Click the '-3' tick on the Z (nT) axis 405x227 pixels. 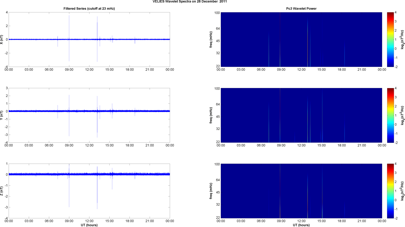[x=6, y=207]
